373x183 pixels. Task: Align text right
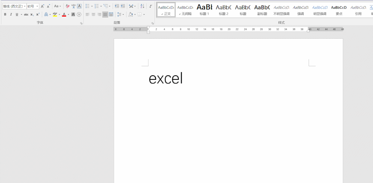[x=100, y=15]
